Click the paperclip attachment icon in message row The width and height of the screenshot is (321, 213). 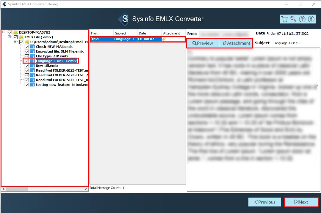(x=164, y=39)
